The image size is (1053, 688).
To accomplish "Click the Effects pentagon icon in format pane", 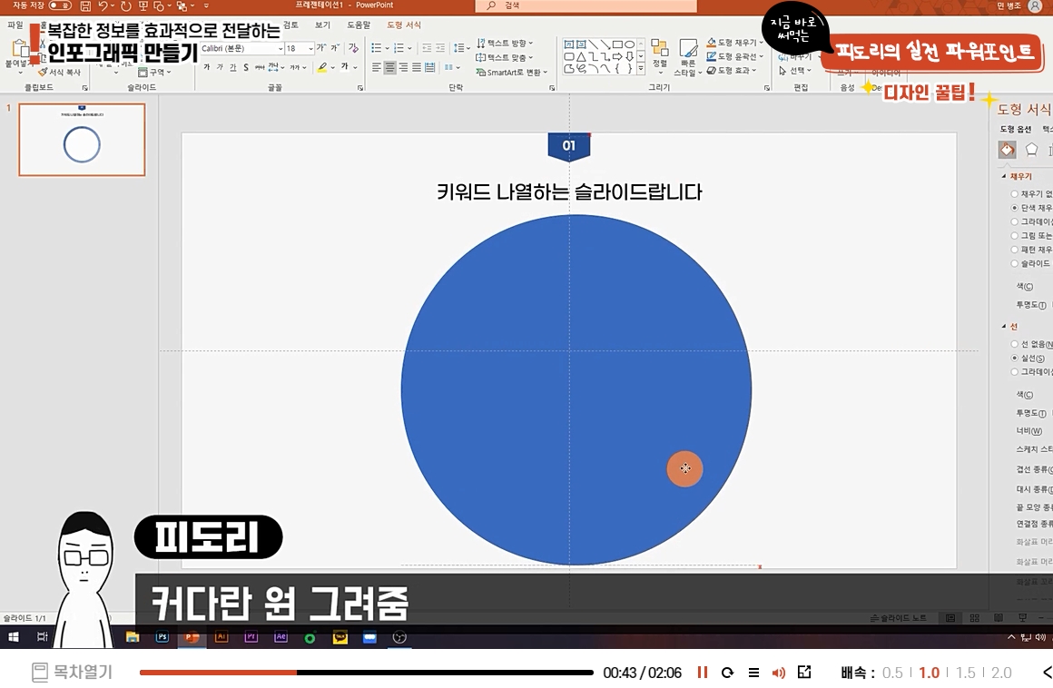I will tap(1031, 149).
